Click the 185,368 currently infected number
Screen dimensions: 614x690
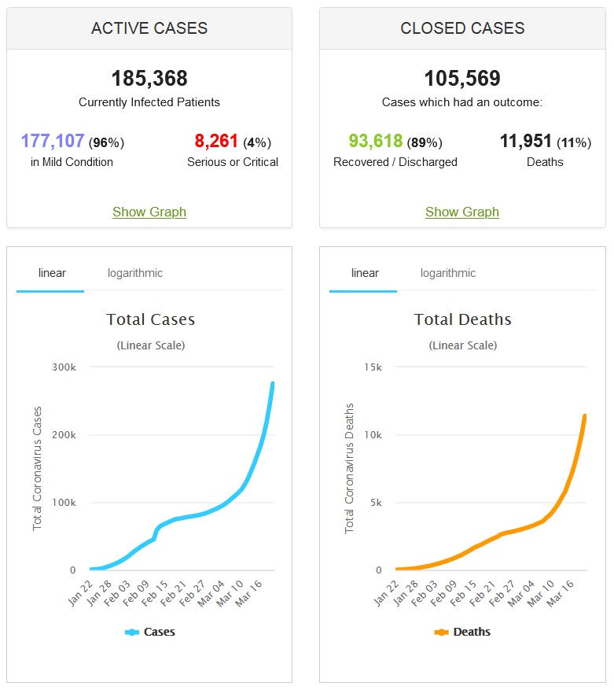(x=149, y=79)
